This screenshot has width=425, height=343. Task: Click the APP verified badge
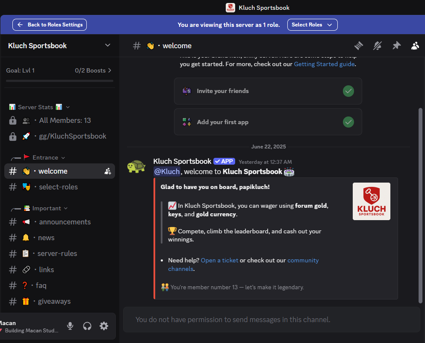[x=224, y=161]
